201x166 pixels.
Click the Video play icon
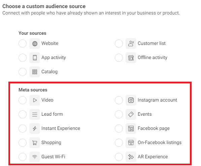[35, 100]
